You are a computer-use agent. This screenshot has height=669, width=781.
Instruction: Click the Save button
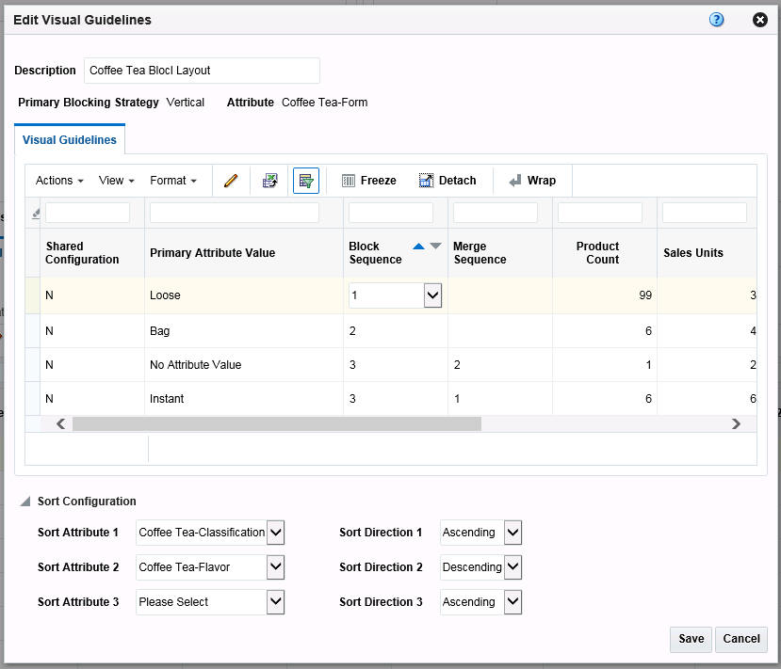(691, 639)
